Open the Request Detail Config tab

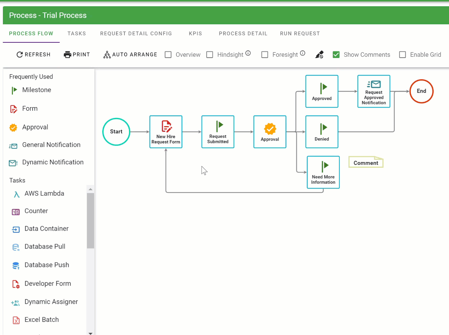pyautogui.click(x=136, y=34)
